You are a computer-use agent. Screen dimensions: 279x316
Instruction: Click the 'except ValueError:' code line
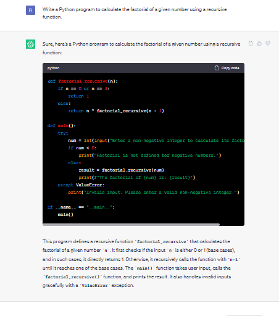pos(81,185)
